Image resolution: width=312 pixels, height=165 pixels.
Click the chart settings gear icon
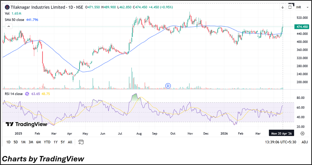[302, 133]
